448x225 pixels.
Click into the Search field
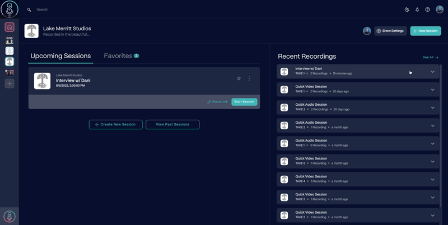coord(112,10)
